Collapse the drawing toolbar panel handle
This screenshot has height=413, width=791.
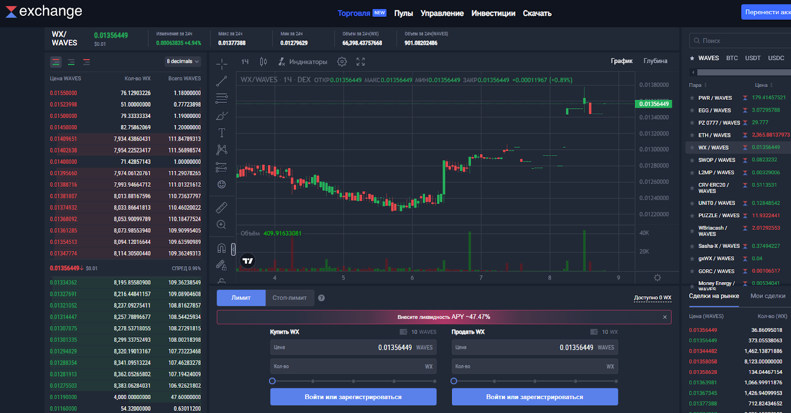[233, 249]
